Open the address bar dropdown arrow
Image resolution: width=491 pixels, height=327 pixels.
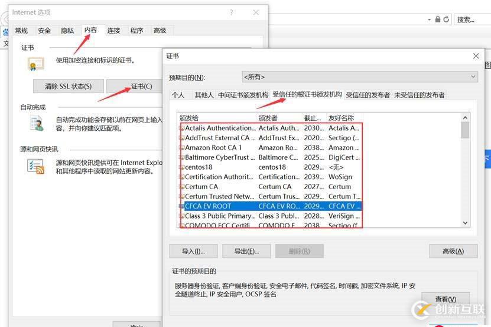(430, 19)
